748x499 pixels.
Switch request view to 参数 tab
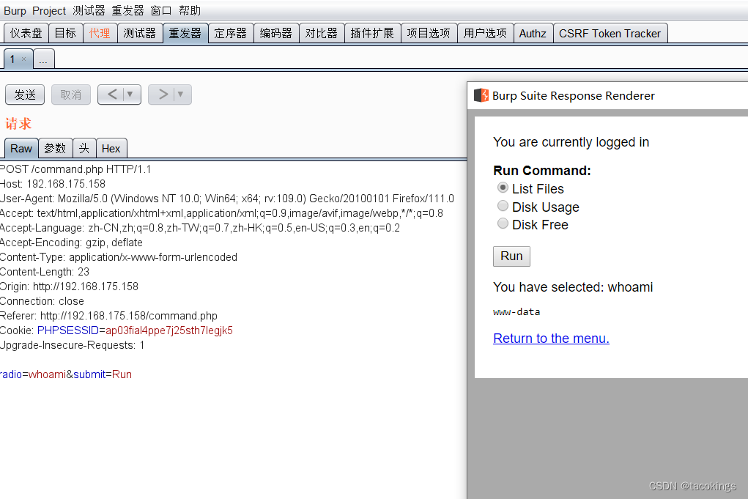[56, 148]
